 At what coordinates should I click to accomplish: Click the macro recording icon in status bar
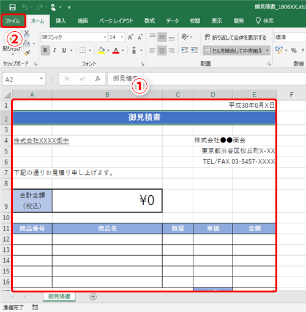pos(35,307)
